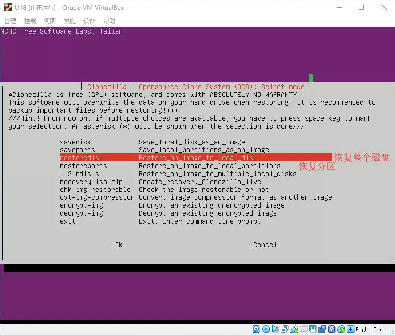395x335 pixels.
Task: Open the 热键 menu
Action: tap(70, 21)
